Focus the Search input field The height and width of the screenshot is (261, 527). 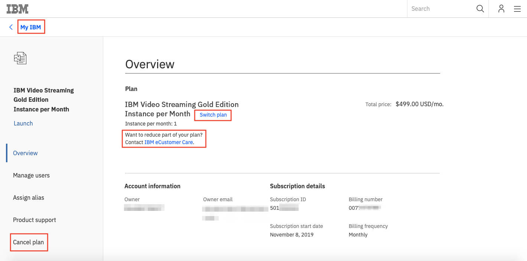click(x=442, y=9)
